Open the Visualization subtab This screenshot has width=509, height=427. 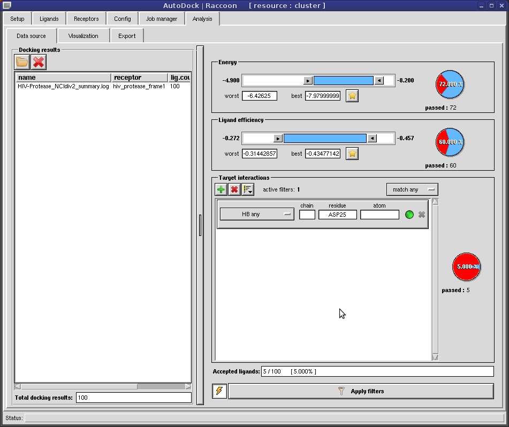(83, 36)
